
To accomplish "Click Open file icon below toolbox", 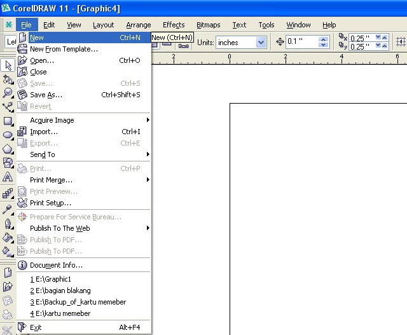I will [8, 287].
